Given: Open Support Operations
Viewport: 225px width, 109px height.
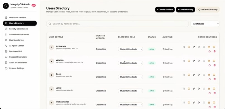Looking at the screenshot, I should (20, 57).
